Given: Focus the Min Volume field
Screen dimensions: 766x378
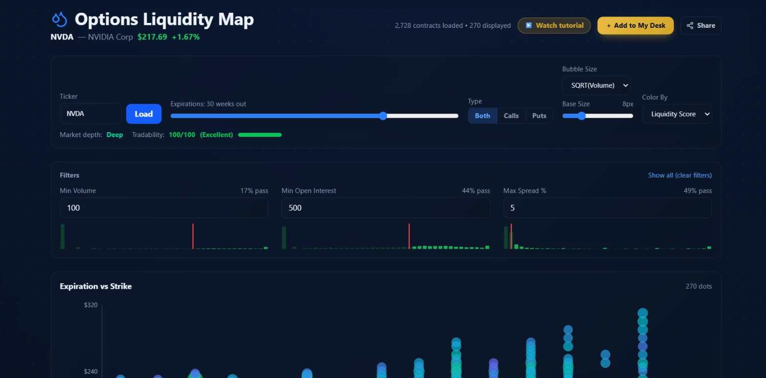Looking at the screenshot, I should tap(164, 208).
